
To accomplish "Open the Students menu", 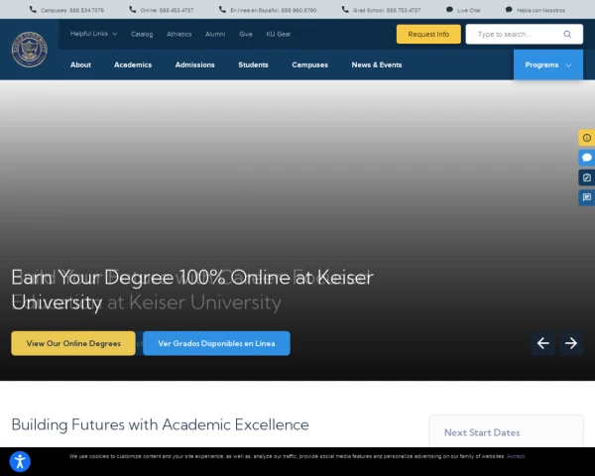I will pos(253,64).
